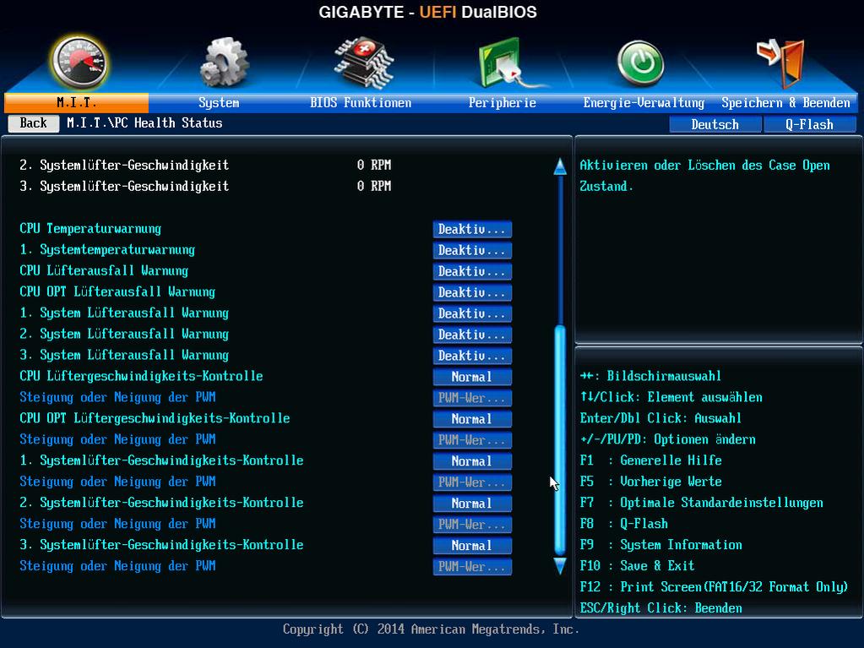Select CPU Temperaturwarnung label
Screen dimensions: 864x648
(x=90, y=229)
